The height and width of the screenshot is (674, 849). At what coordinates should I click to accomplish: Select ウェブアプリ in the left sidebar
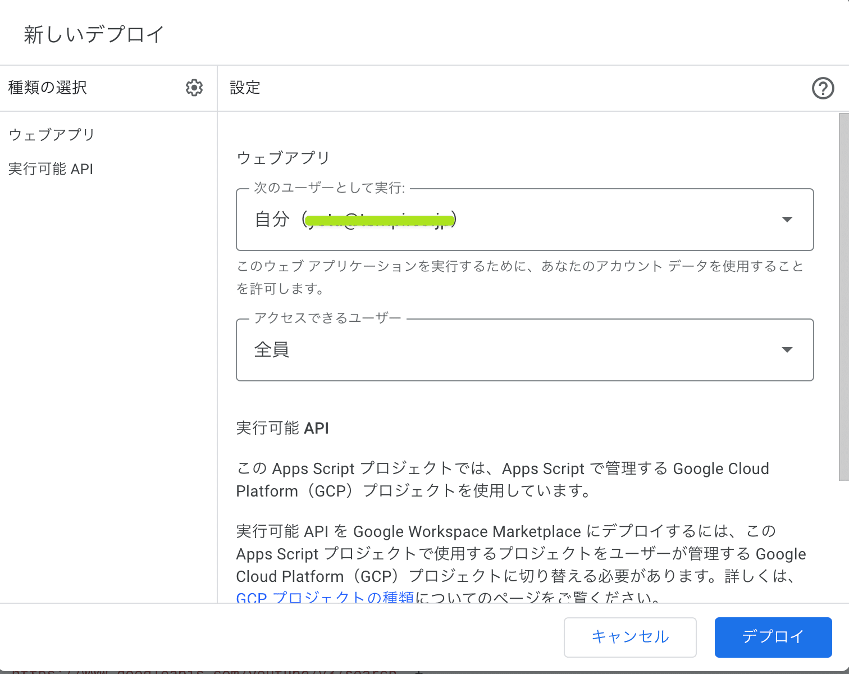click(52, 135)
